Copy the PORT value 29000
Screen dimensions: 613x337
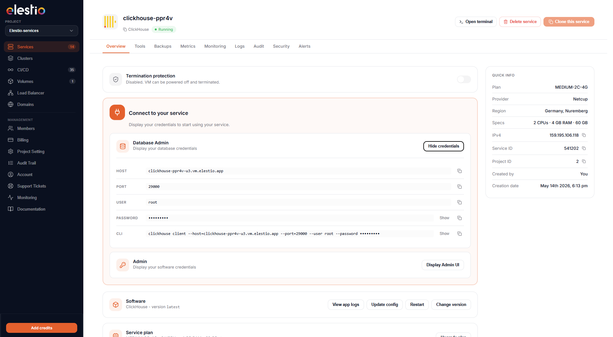pyautogui.click(x=460, y=187)
